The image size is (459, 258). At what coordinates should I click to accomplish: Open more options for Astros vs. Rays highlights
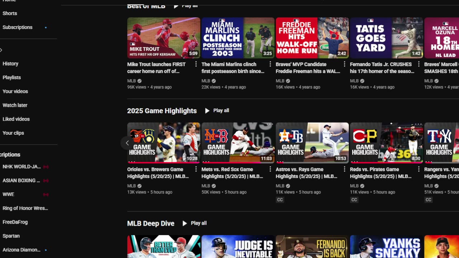(344, 169)
